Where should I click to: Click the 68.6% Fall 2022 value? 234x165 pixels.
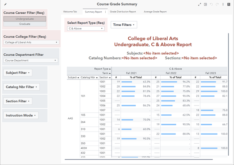point(186,105)
